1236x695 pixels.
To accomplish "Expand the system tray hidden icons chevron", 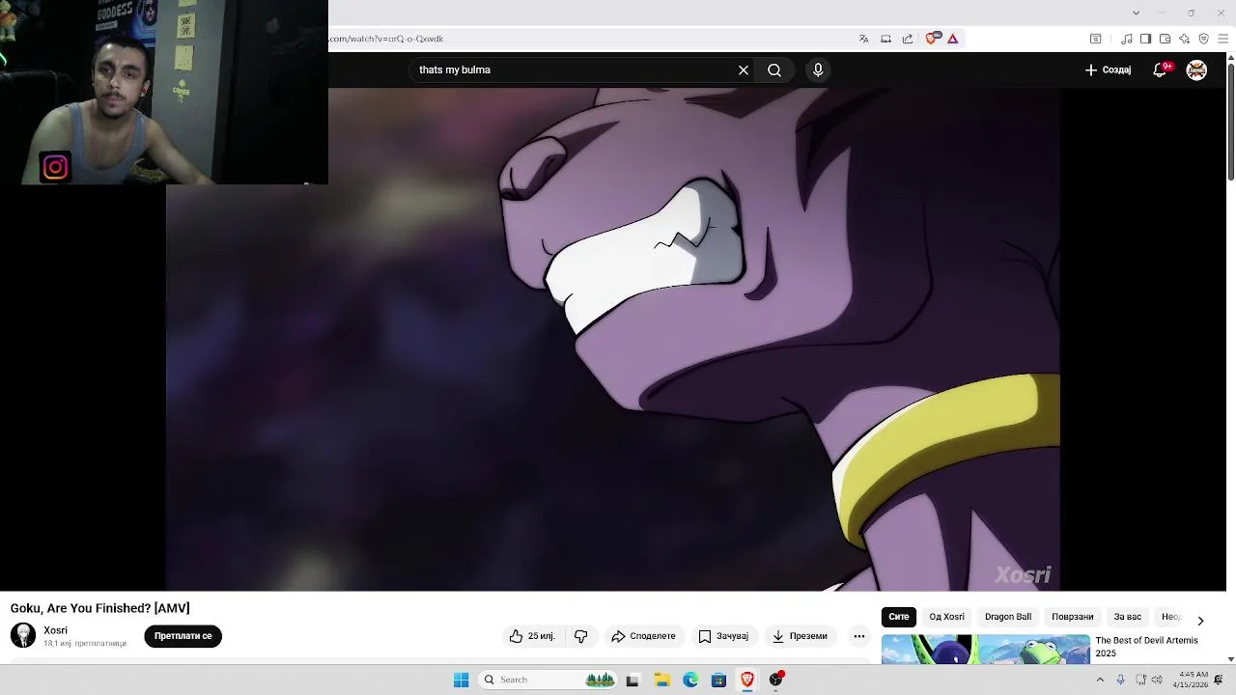I will (1100, 680).
